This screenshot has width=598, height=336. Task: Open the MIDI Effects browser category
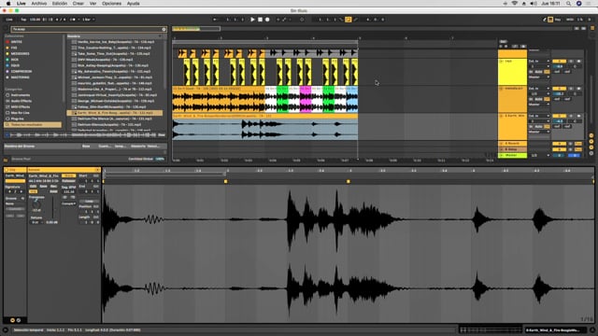21,107
